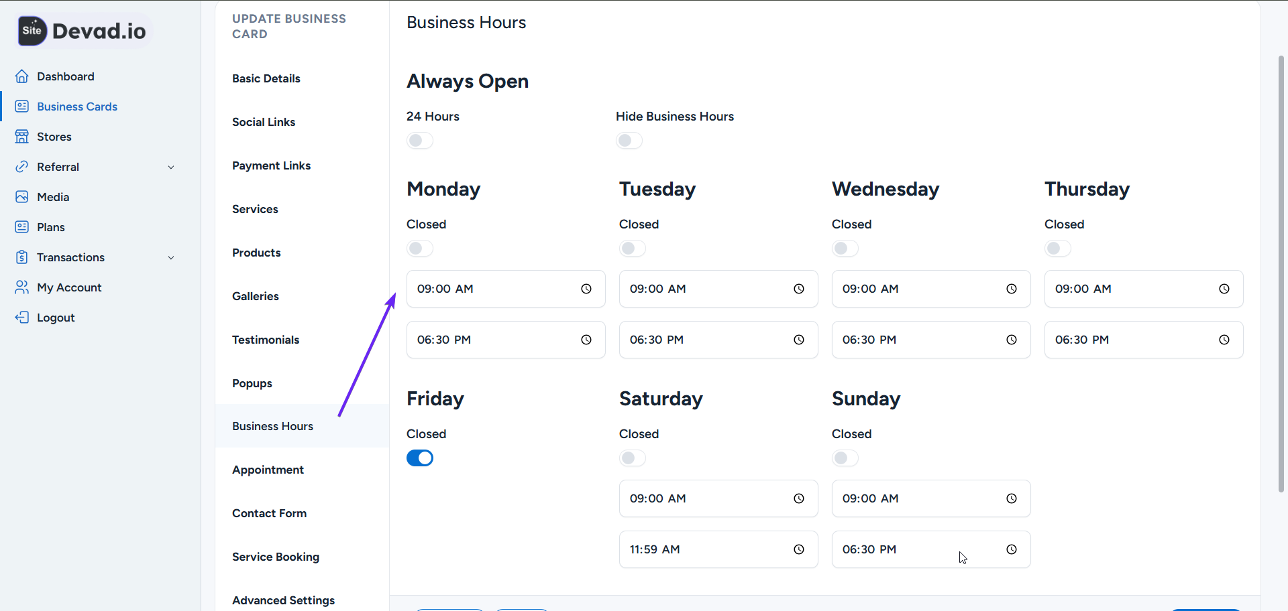Disable the Friday Closed toggle
1288x611 pixels.
click(420, 458)
